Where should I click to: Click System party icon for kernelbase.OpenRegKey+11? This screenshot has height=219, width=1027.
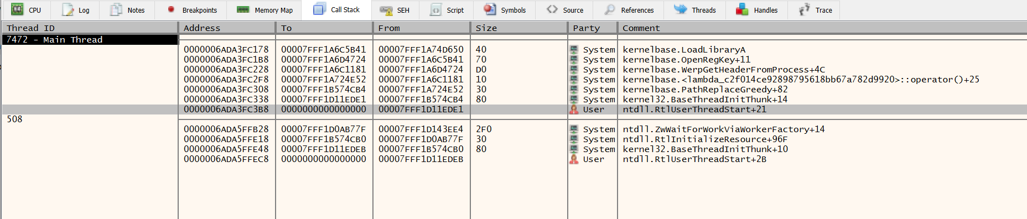(574, 60)
